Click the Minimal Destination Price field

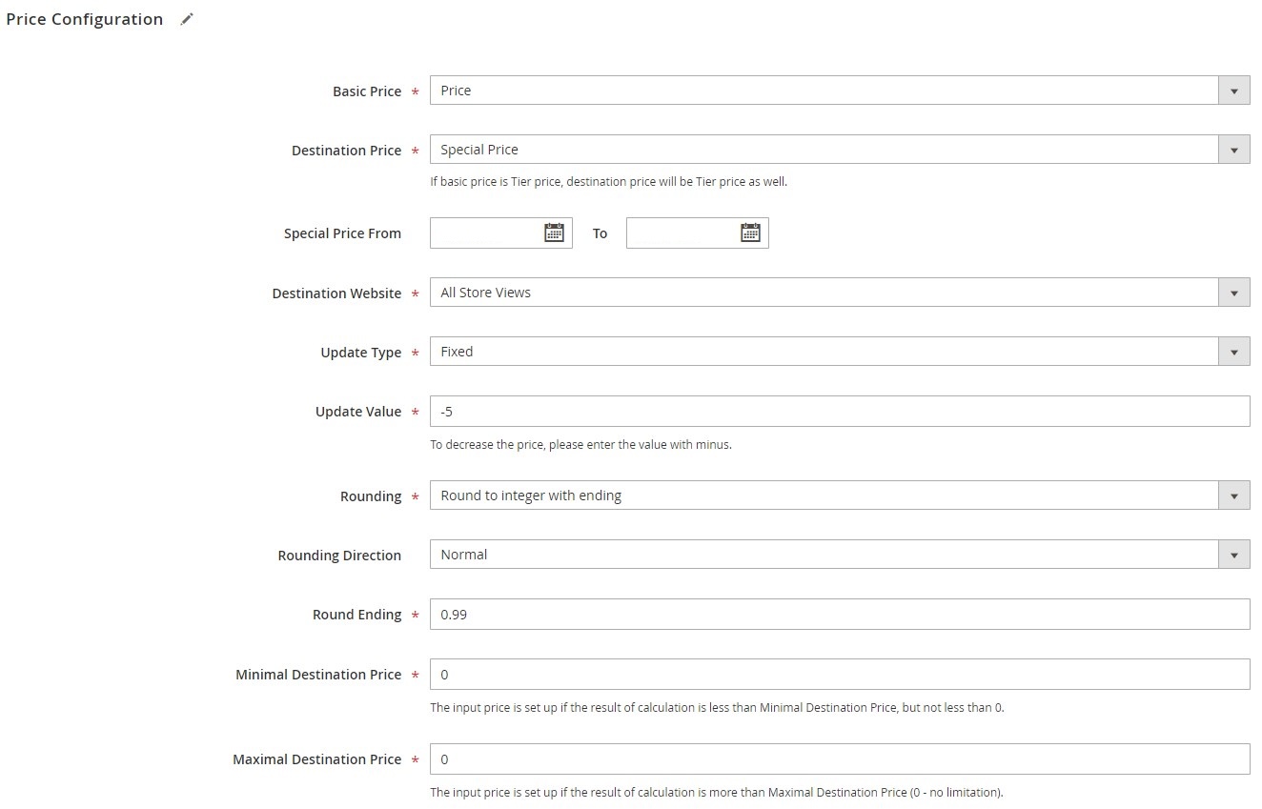click(839, 675)
